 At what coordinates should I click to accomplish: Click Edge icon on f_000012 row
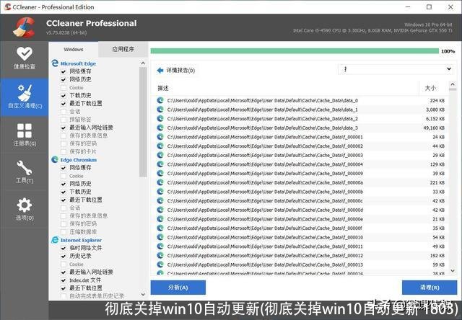click(160, 255)
